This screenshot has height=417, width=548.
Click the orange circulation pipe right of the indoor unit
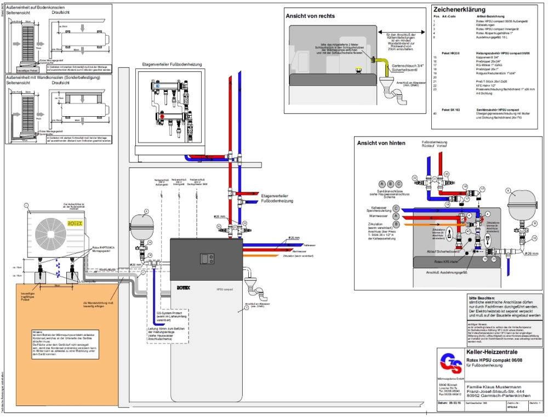point(262,255)
